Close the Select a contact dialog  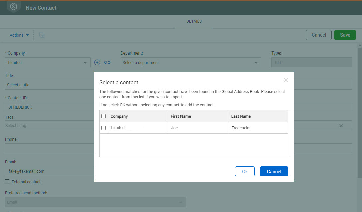(x=285, y=80)
